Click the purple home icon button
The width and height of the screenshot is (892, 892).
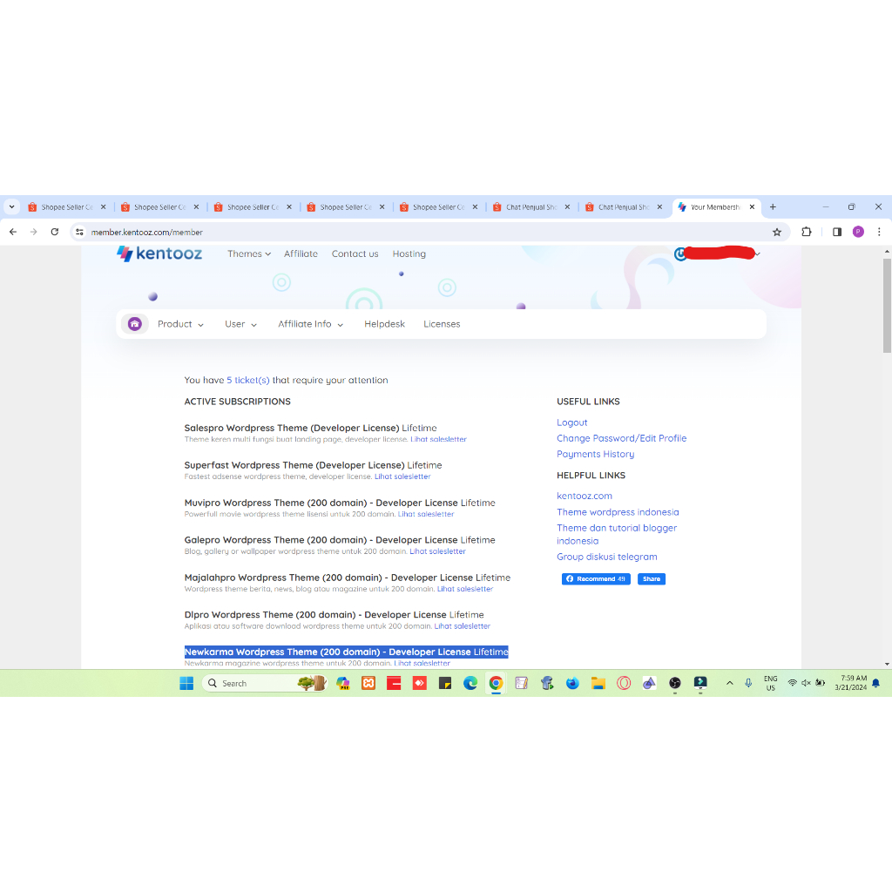[135, 324]
